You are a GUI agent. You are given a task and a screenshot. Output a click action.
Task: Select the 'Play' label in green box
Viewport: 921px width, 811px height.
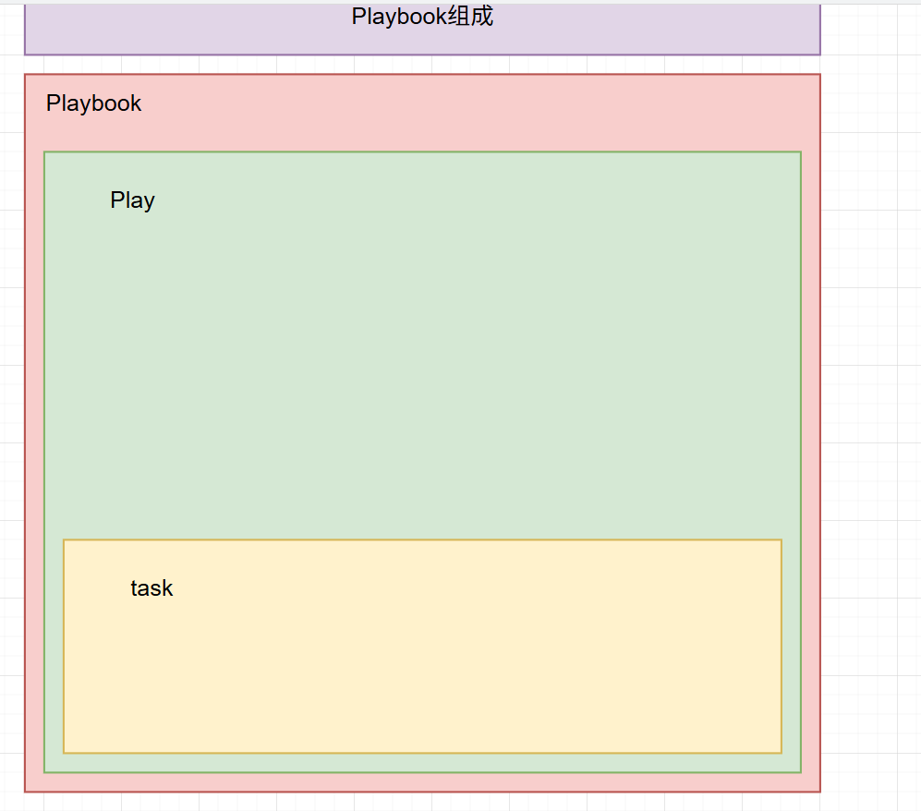tap(133, 200)
